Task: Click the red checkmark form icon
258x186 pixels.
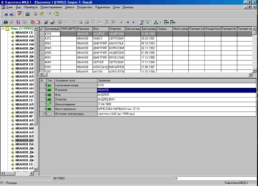Action: pos(20,14)
